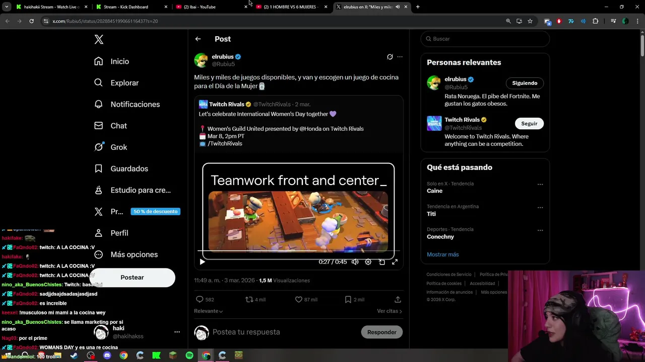Open Chrome three-dot menu

(x=637, y=21)
